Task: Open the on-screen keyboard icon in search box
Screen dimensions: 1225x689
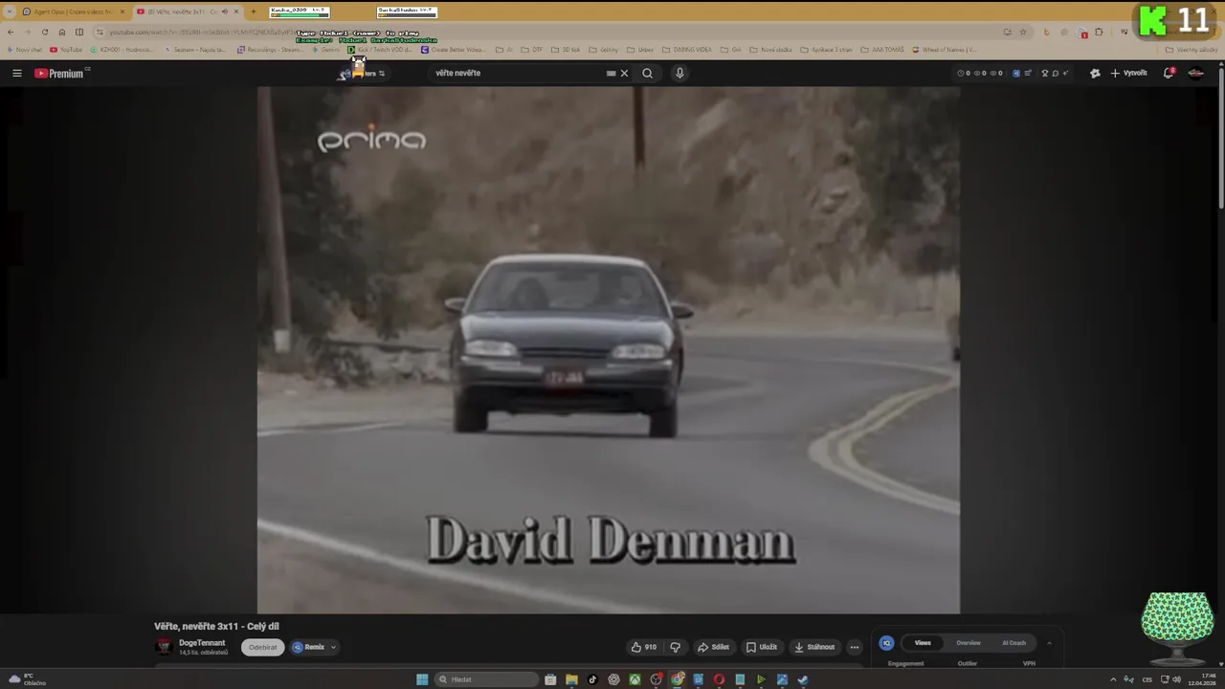Action: [611, 73]
